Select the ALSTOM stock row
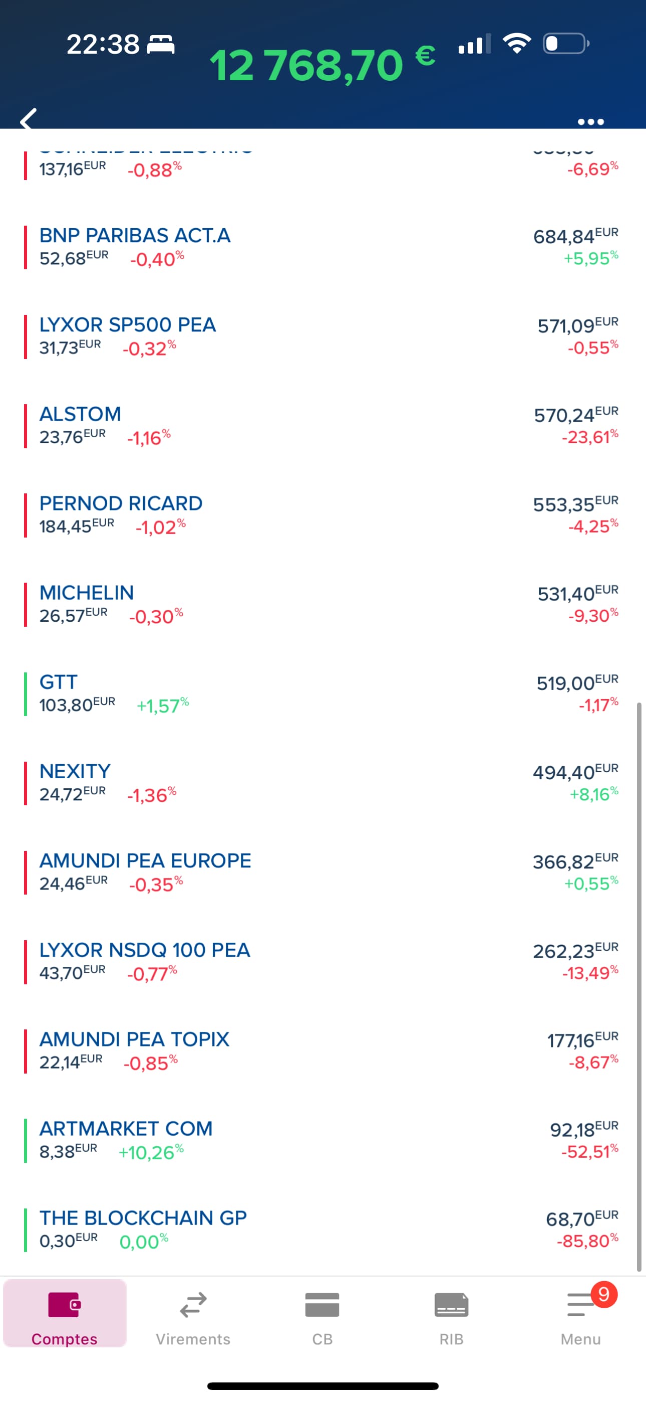Viewport: 646px width, 1402px height. [x=323, y=426]
